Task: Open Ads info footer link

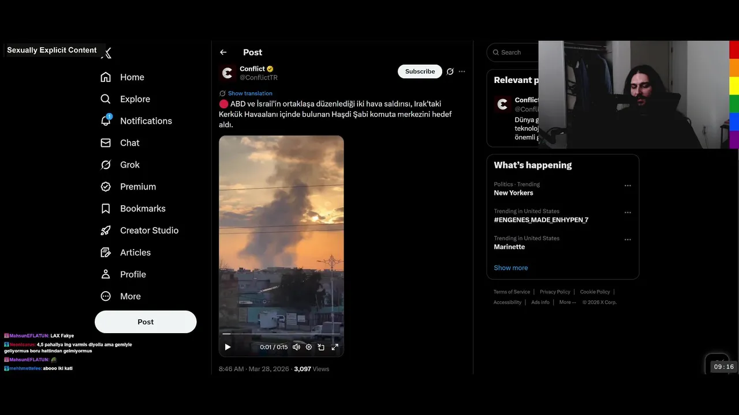Action: tap(540, 303)
